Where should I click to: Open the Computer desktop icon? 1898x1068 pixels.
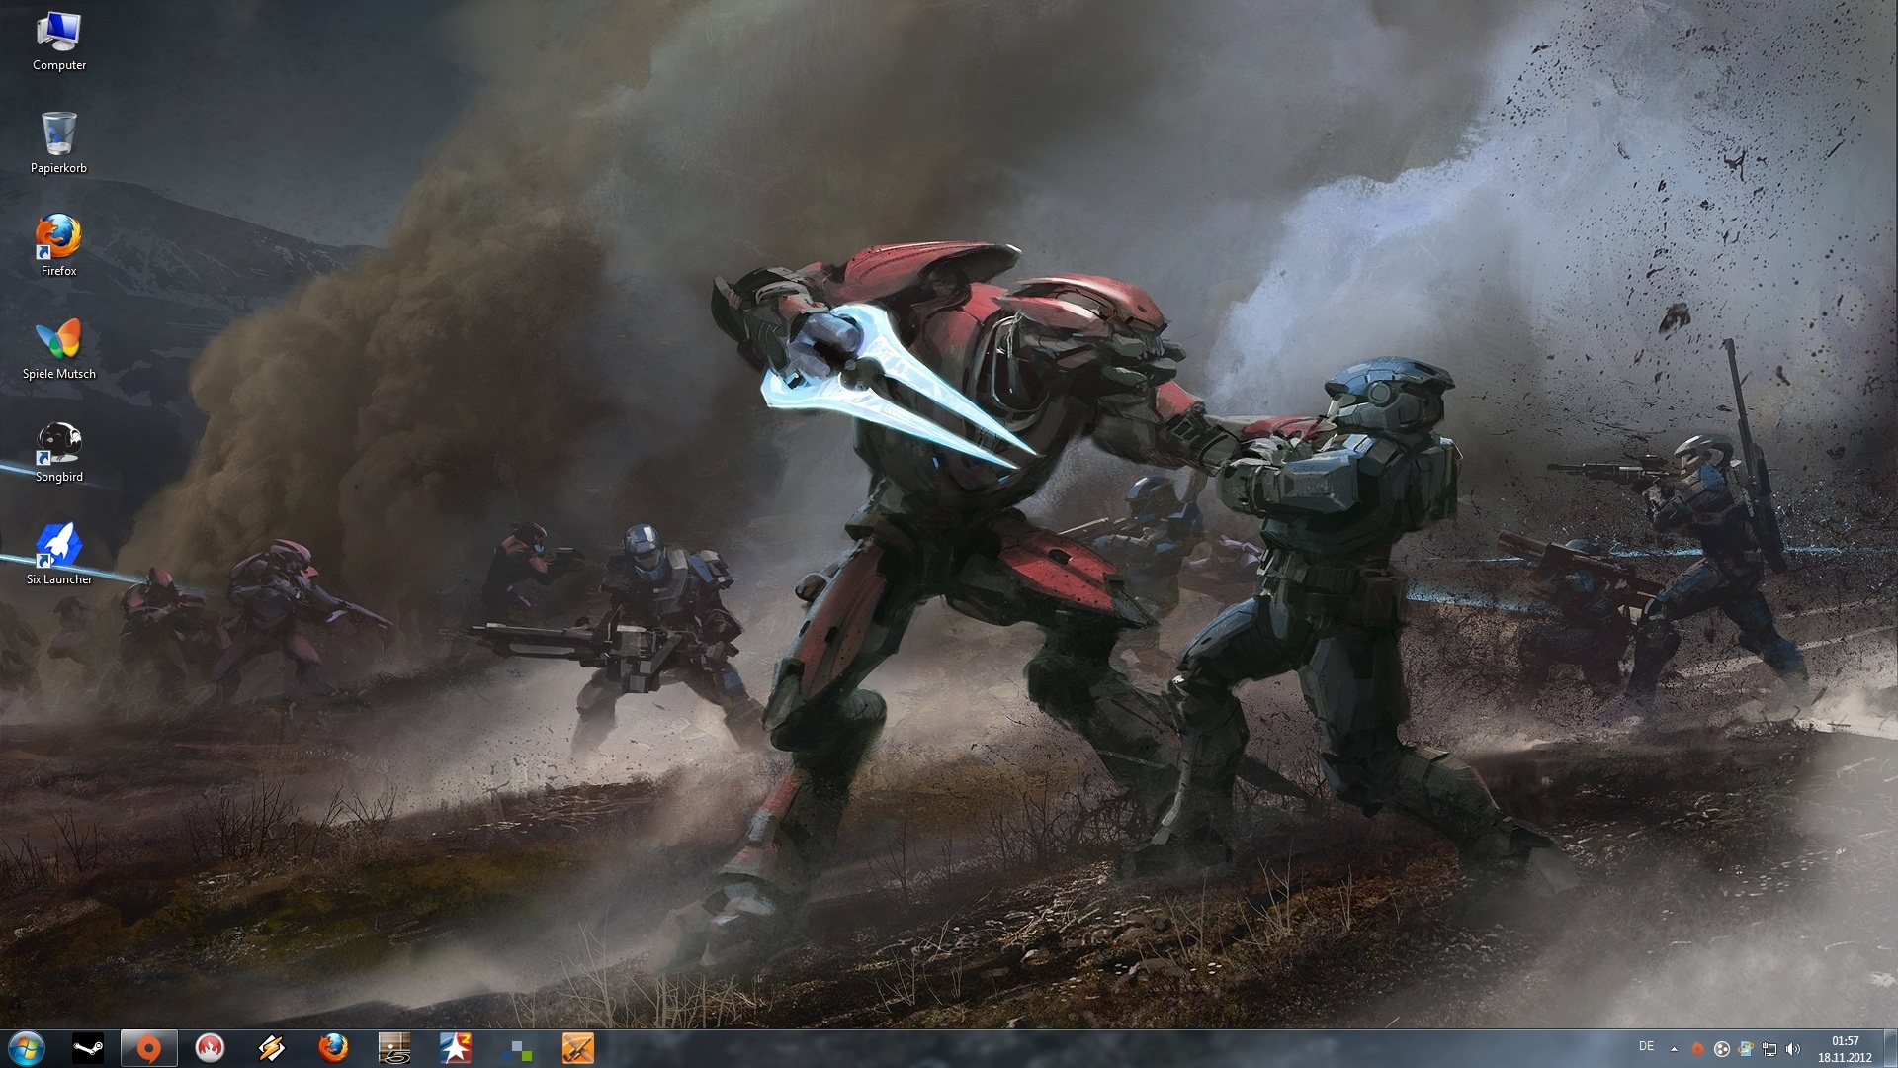[59, 42]
